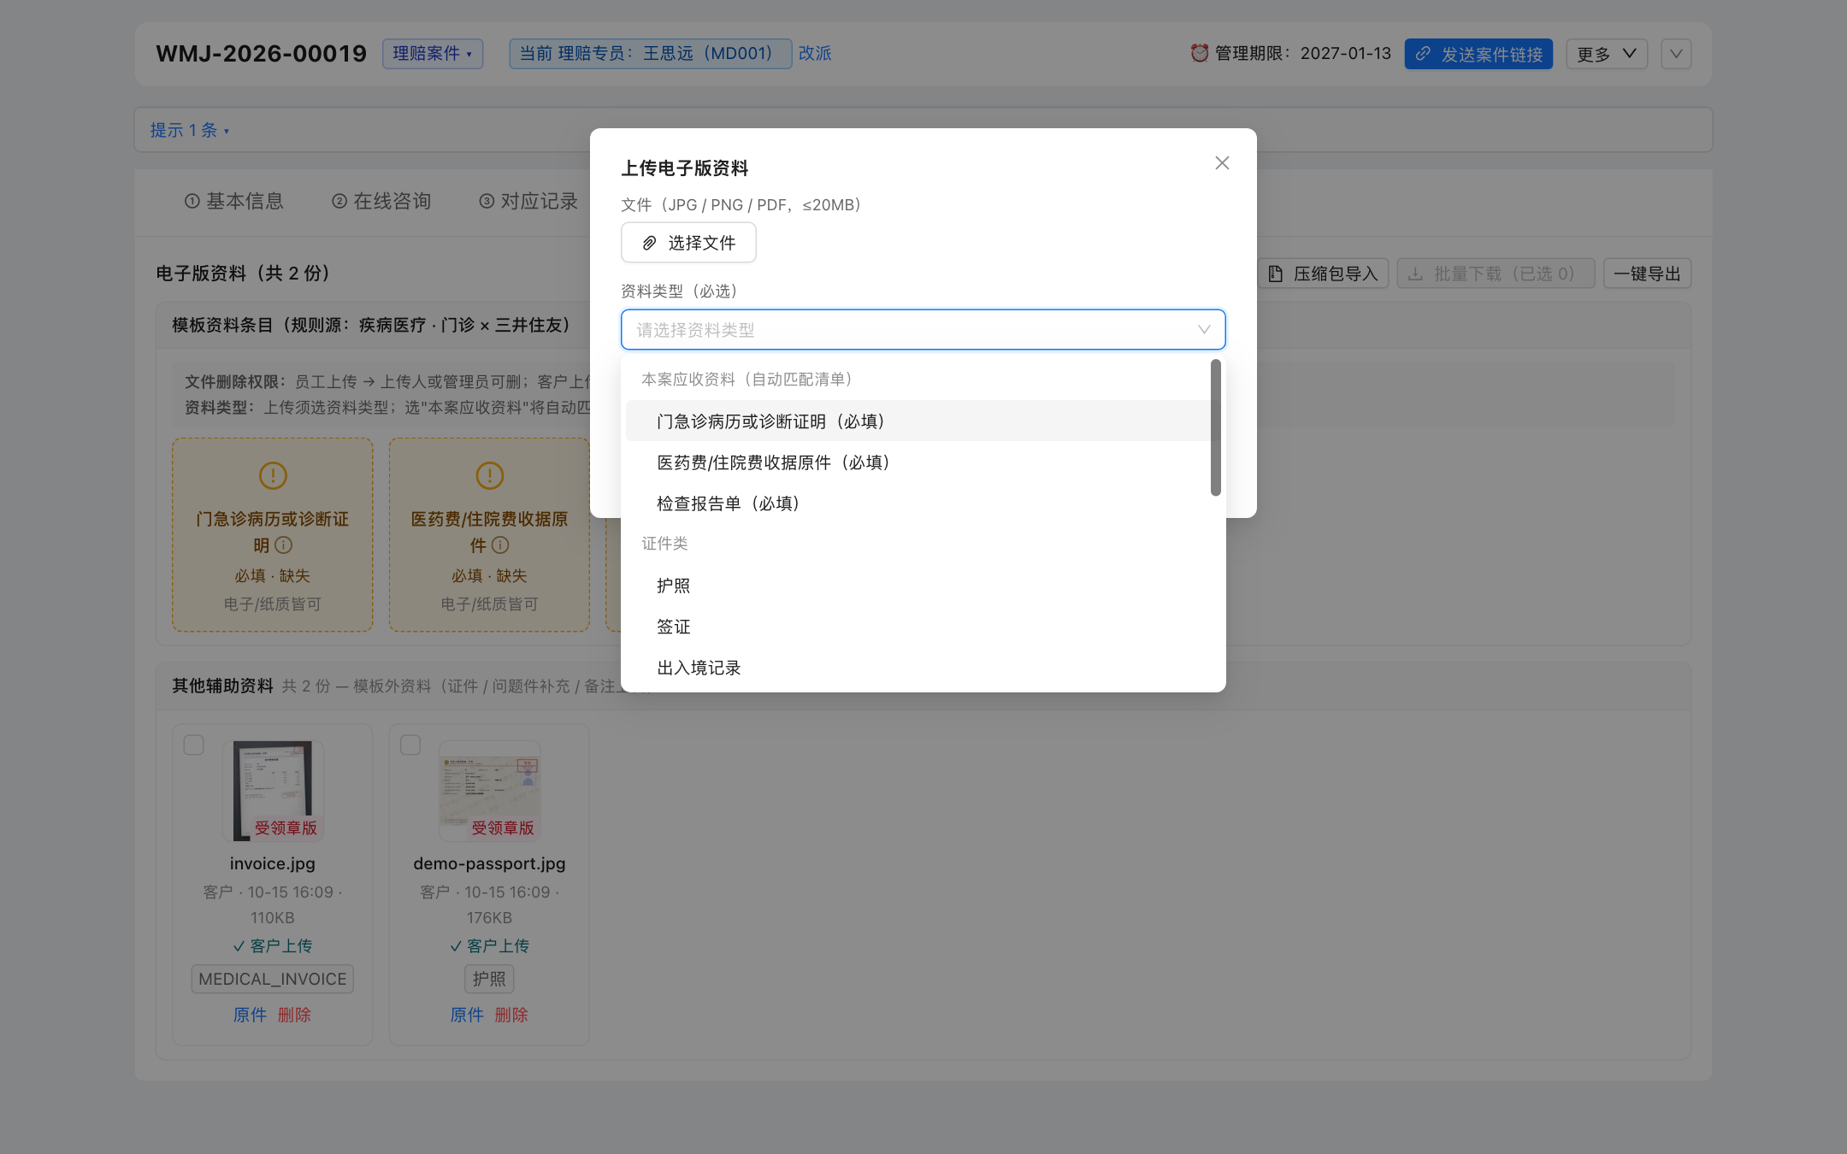The height and width of the screenshot is (1154, 1847).
Task: Expand the 1 tip notice
Action: point(190,130)
